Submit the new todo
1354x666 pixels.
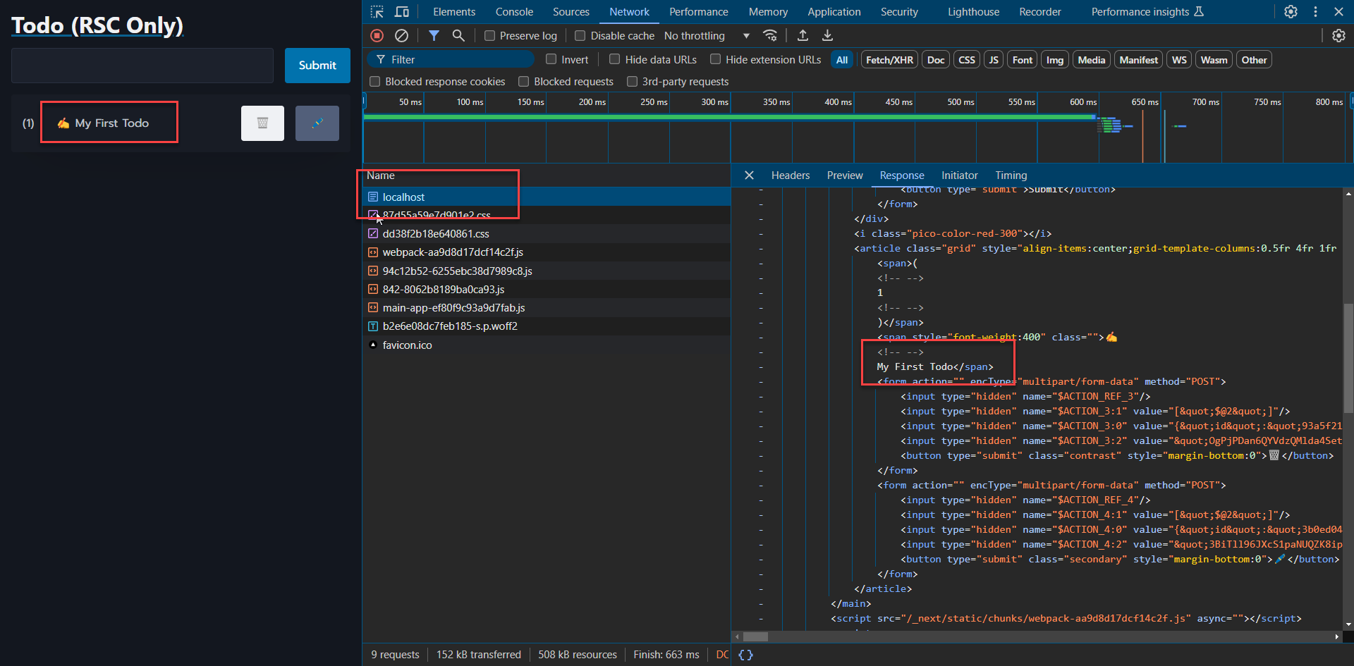coord(317,66)
